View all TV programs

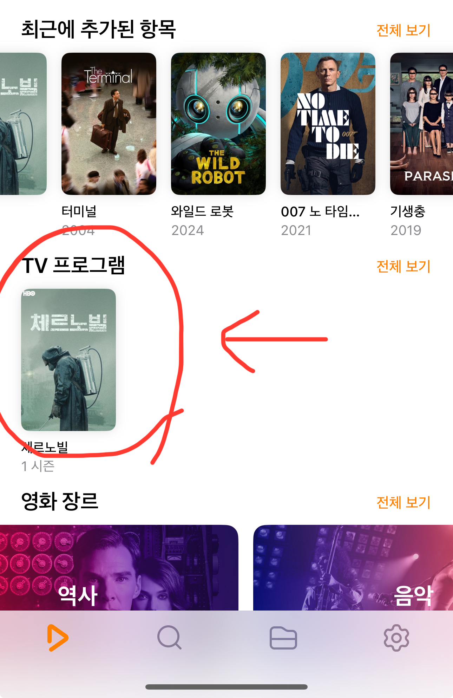click(403, 266)
